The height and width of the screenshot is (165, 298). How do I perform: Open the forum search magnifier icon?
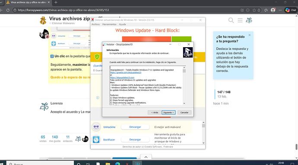click(231, 20)
